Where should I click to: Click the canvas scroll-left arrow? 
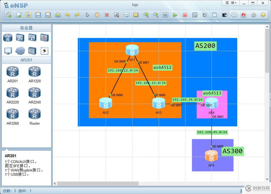(55, 183)
